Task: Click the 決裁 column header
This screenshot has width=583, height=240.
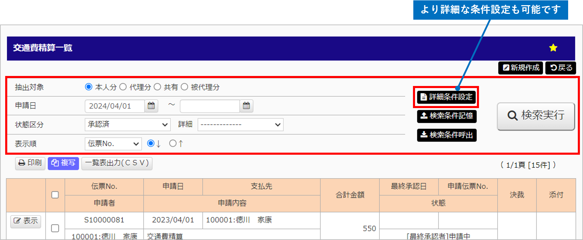Action: point(517,195)
